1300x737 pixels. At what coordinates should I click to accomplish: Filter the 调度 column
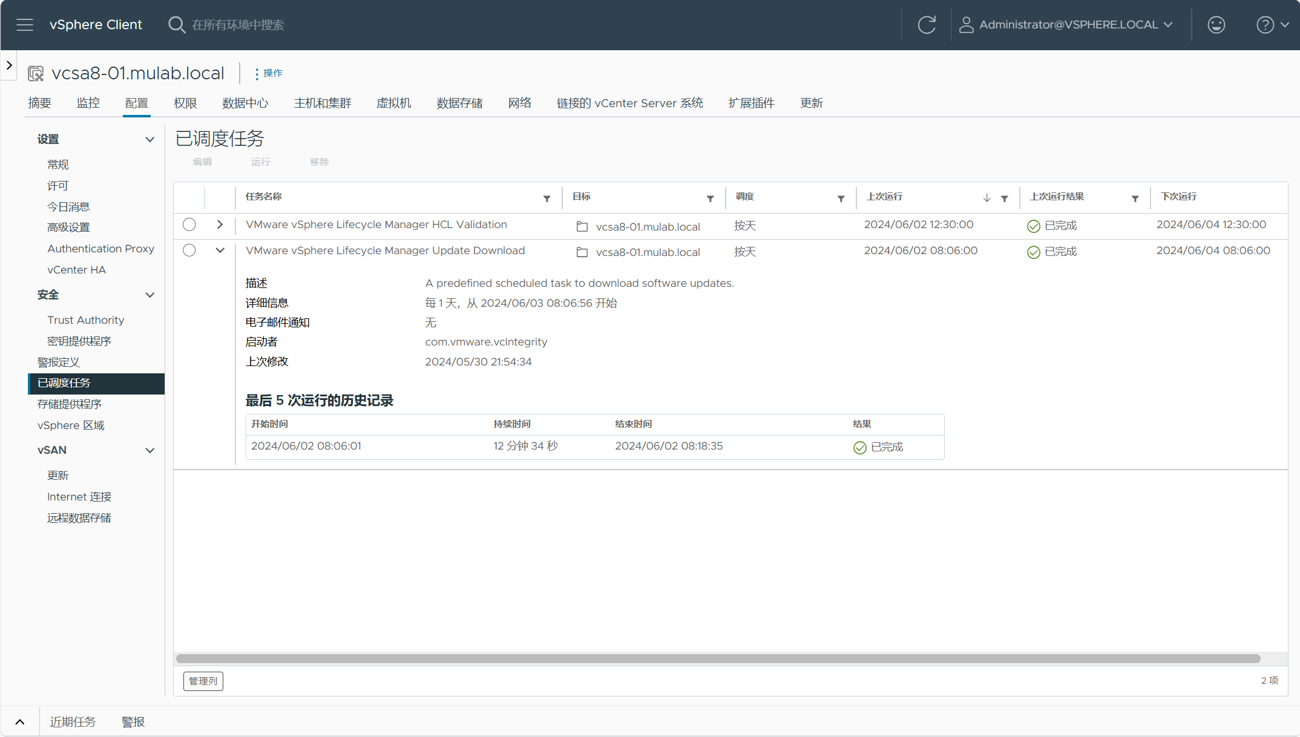coord(841,198)
